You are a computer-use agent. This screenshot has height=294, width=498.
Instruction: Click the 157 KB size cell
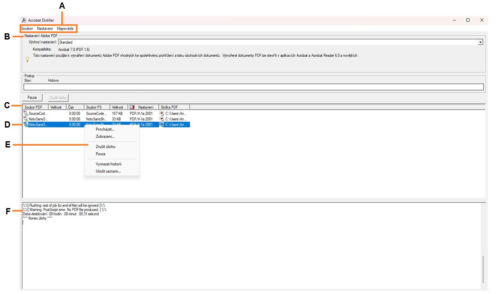coord(117,114)
